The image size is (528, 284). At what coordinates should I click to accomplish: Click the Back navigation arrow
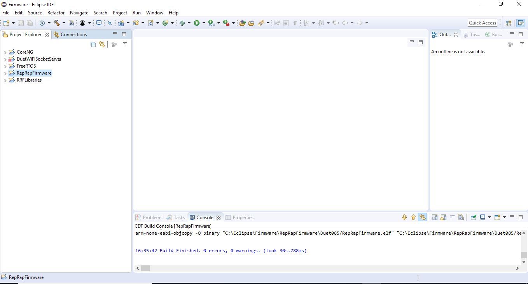pos(345,23)
